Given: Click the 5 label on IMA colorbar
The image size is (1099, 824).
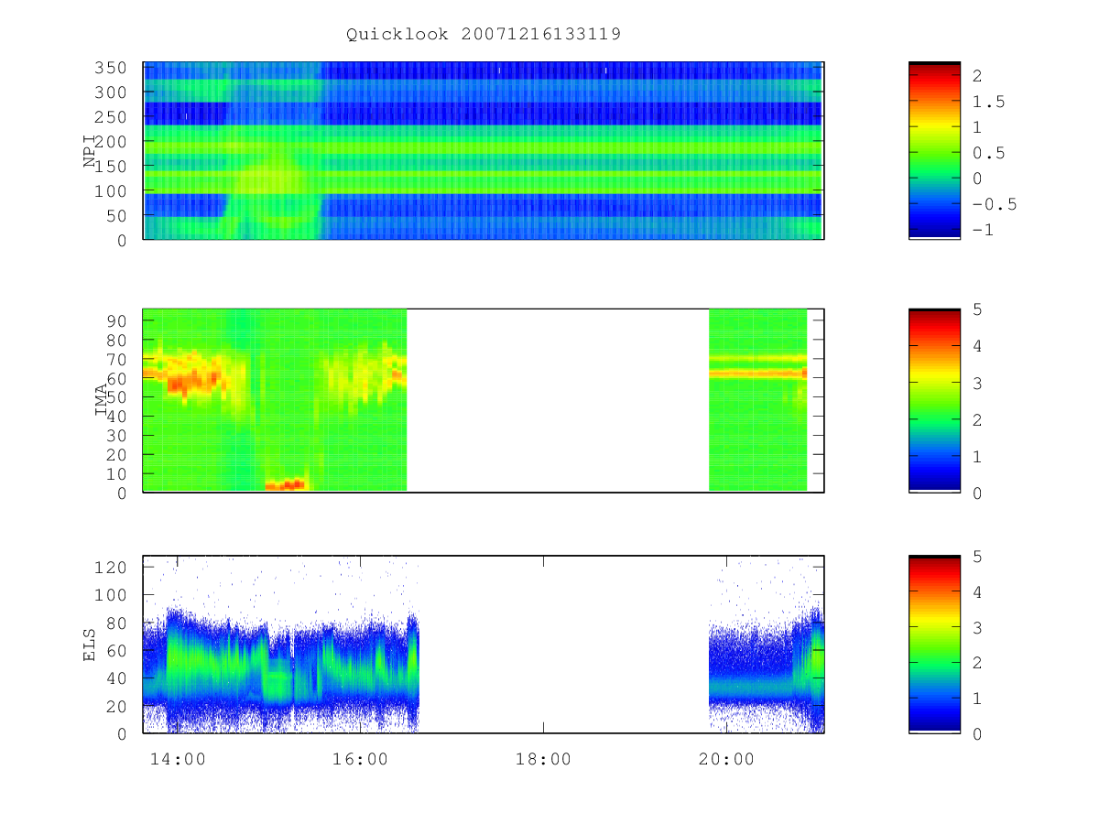Looking at the screenshot, I should click(977, 309).
